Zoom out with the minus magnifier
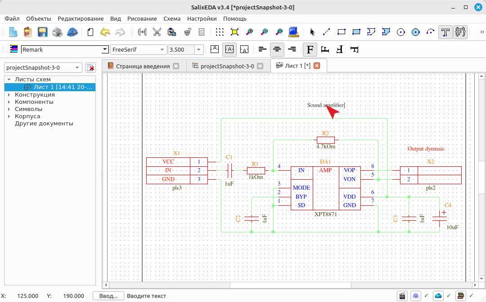 (x=265, y=32)
